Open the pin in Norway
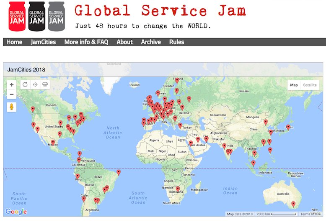 (158, 93)
